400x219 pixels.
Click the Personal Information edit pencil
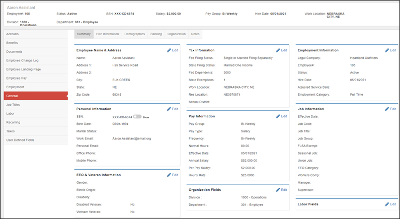pyautogui.click(x=172, y=109)
